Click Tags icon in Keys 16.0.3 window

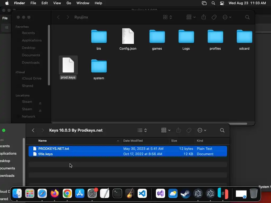[x=189, y=130]
